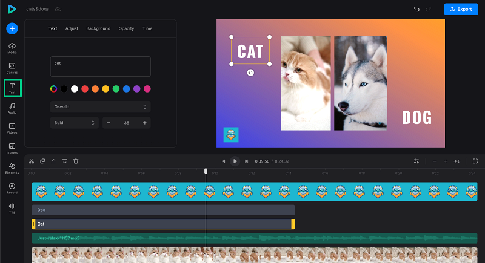
Task: Delete selected clip with trash icon
Action: [76, 161]
